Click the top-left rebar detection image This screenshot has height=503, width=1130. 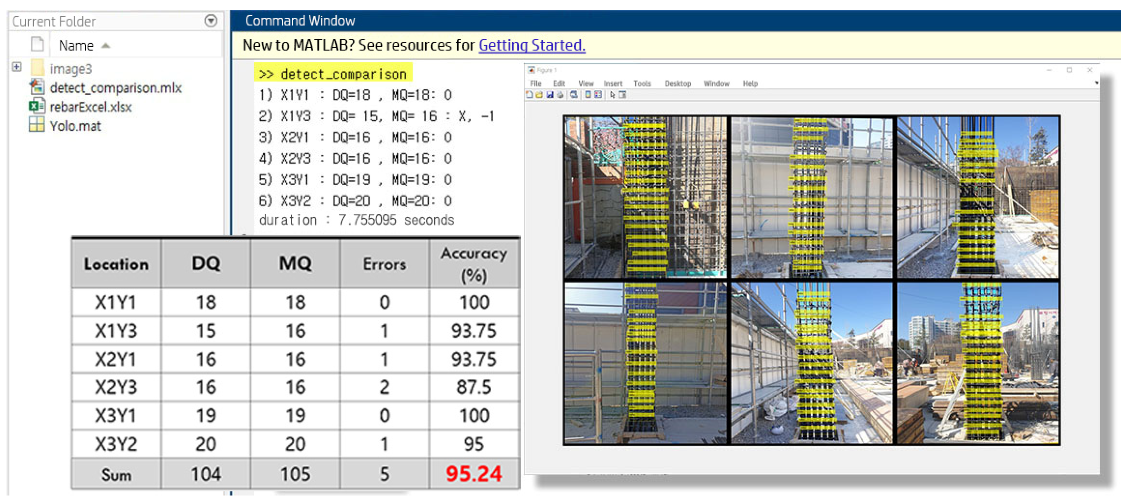(645, 197)
